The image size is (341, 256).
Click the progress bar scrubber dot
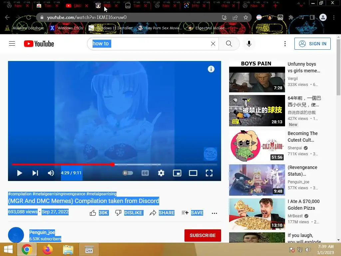tap(112, 165)
